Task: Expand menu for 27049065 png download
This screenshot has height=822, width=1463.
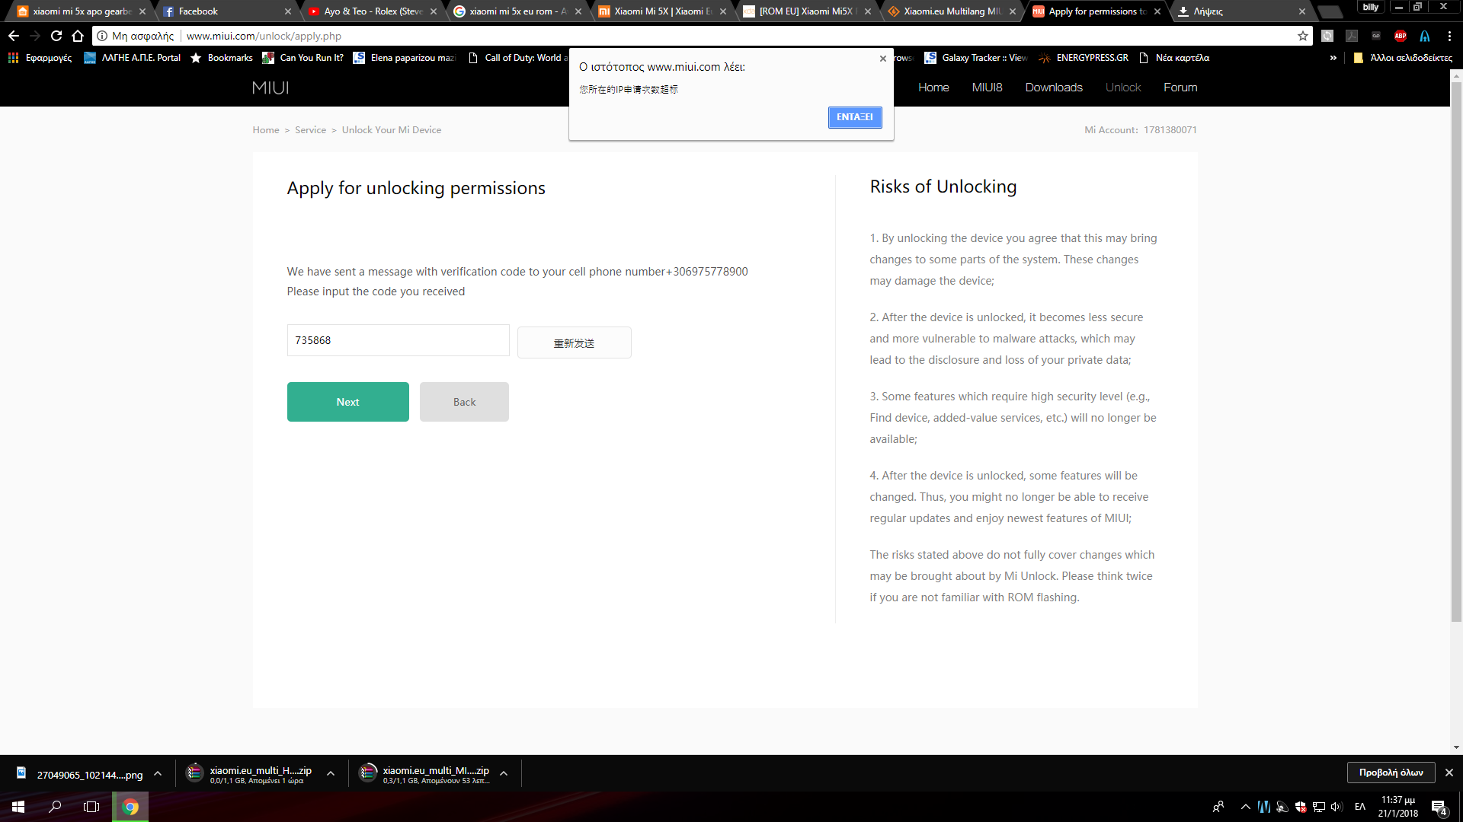Action: [x=158, y=774]
